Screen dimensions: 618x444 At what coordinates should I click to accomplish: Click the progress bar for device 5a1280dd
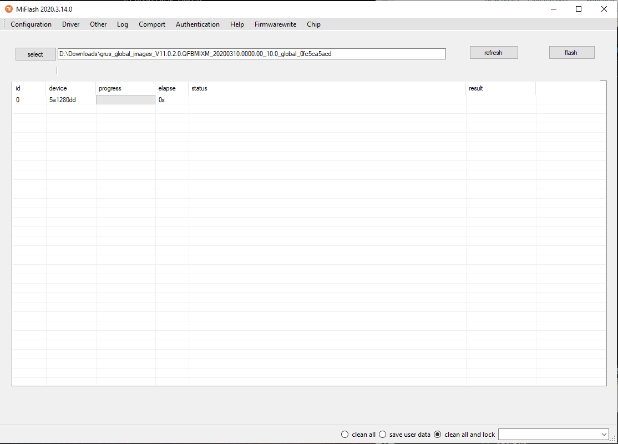point(126,100)
